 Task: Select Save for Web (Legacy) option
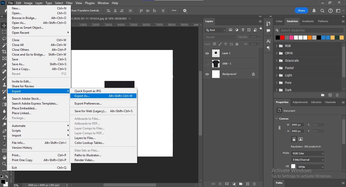pos(90,111)
